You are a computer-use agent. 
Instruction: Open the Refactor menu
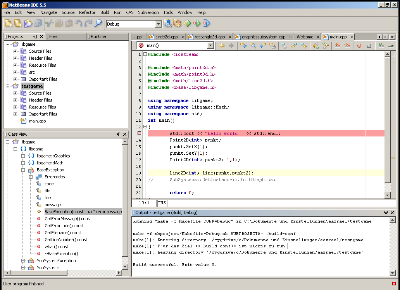pyautogui.click(x=87, y=12)
